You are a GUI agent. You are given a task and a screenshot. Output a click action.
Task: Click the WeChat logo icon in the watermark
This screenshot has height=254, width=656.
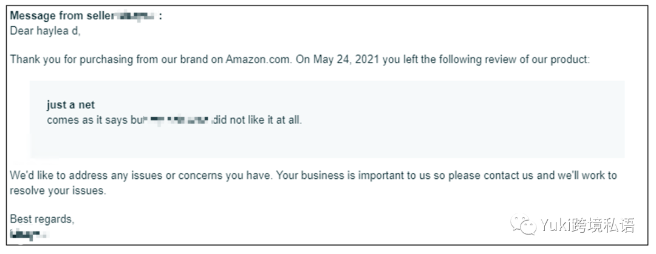(522, 224)
